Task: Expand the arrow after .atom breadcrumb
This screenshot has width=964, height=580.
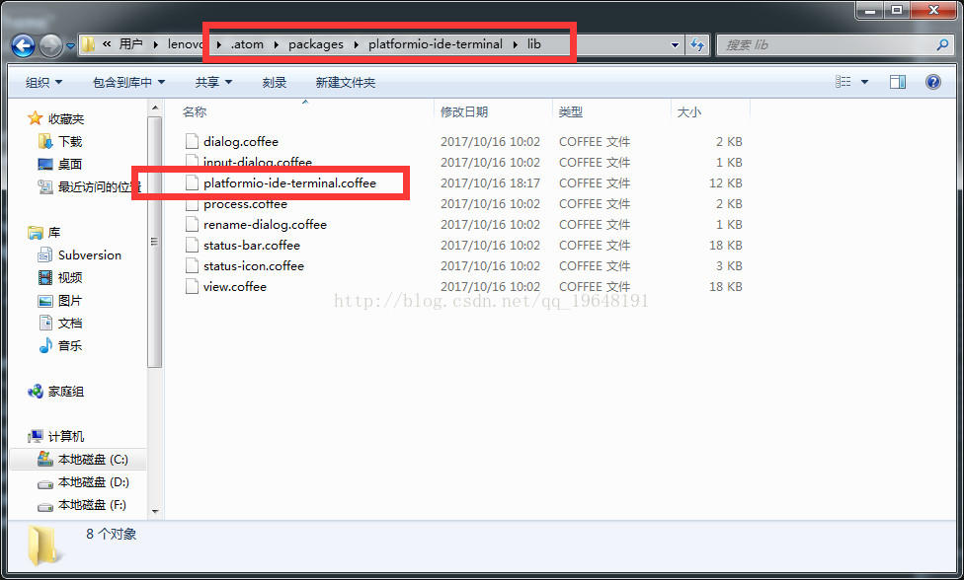Action: (x=276, y=44)
